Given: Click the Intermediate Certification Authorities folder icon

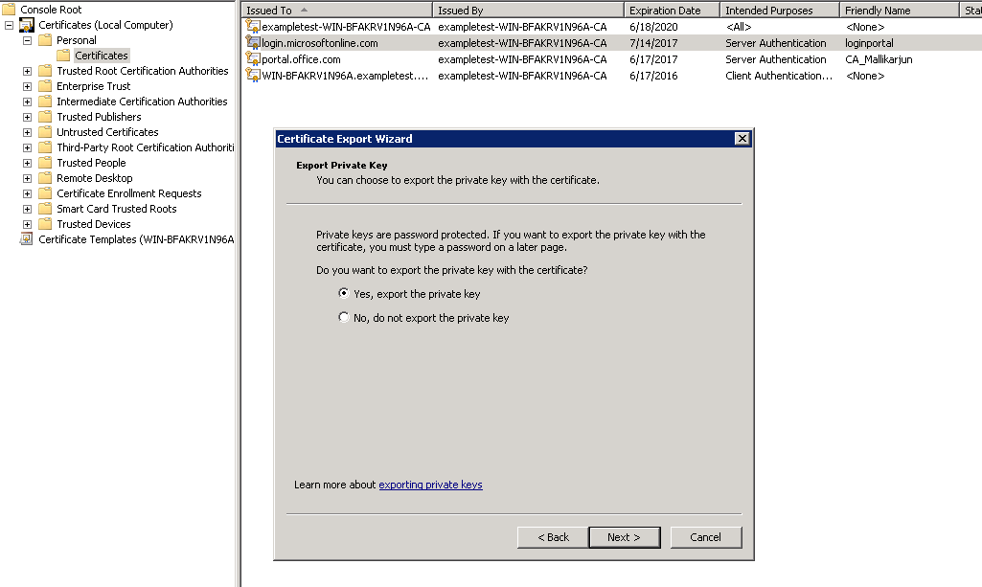Looking at the screenshot, I should click(x=45, y=102).
